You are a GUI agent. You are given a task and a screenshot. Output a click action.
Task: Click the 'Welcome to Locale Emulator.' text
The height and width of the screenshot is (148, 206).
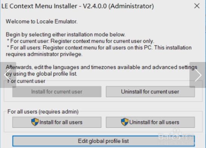[42, 21]
